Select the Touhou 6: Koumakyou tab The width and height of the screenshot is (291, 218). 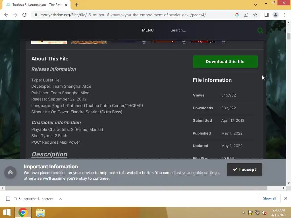pos(37,5)
